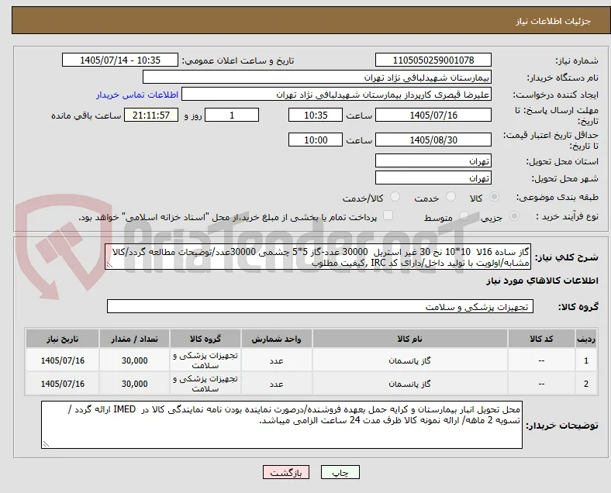Click the quantity 30,000 in row 2
611x493 pixels.
click(134, 384)
